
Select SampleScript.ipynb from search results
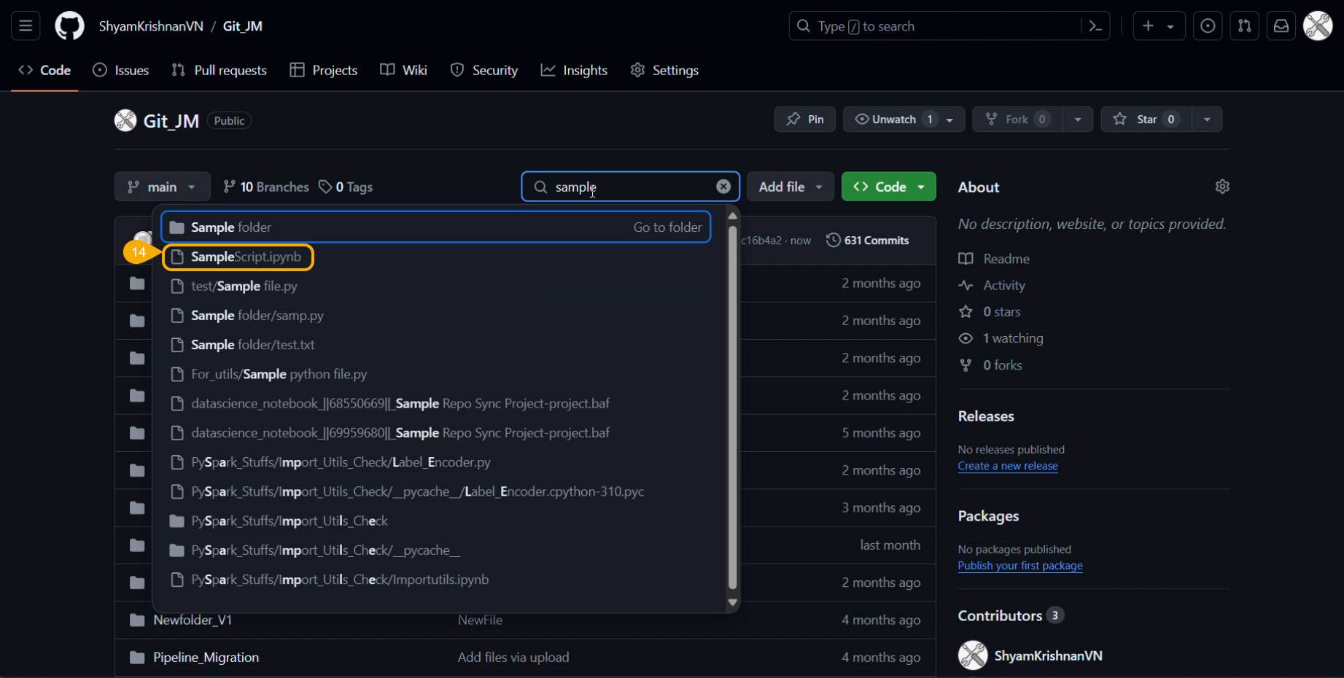[246, 257]
